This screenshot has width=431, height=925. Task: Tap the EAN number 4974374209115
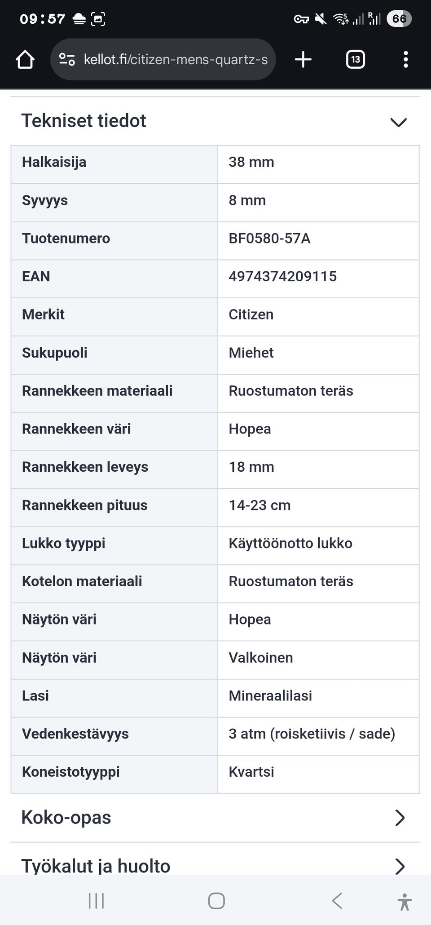click(x=282, y=276)
